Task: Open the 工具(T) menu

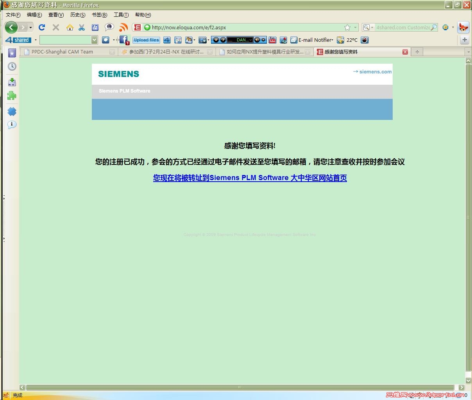Action: tap(121, 15)
